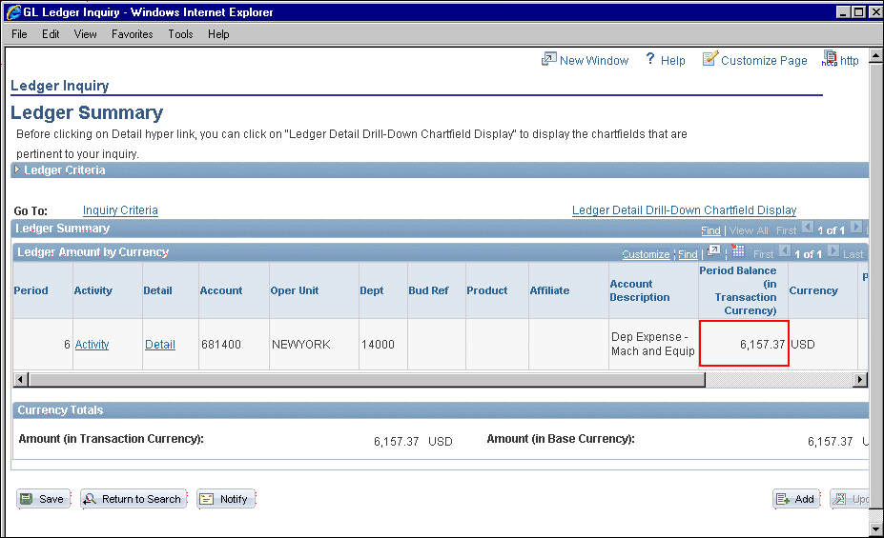Open the Inquiry Criteria link
Image resolution: width=884 pixels, height=538 pixels.
coord(120,210)
